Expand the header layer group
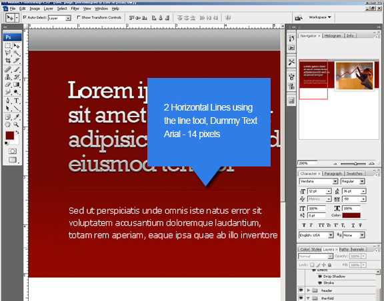The height and width of the screenshot is (301, 384). click(309, 290)
